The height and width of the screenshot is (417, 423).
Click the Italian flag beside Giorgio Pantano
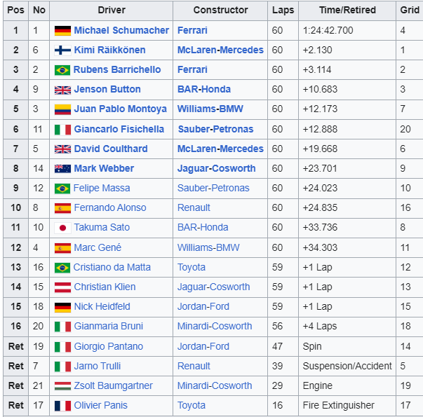pos(62,347)
